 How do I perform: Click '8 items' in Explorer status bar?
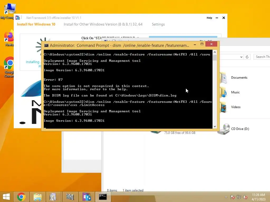click(x=112, y=190)
